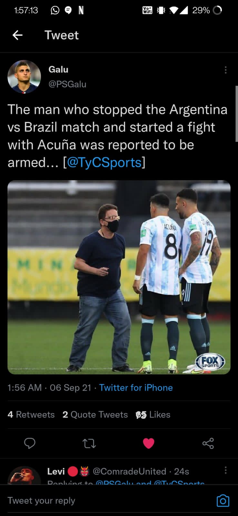Open three-dot menu on Galu's tweet
The width and height of the screenshot is (238, 516).
(x=225, y=70)
